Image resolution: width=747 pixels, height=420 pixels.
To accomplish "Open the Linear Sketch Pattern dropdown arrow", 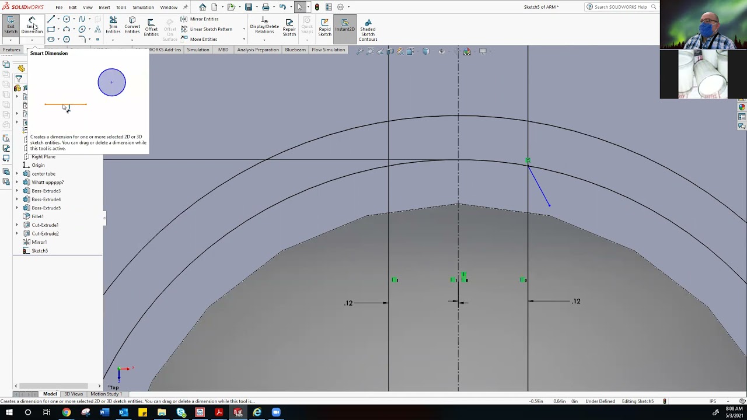I will 244,29.
